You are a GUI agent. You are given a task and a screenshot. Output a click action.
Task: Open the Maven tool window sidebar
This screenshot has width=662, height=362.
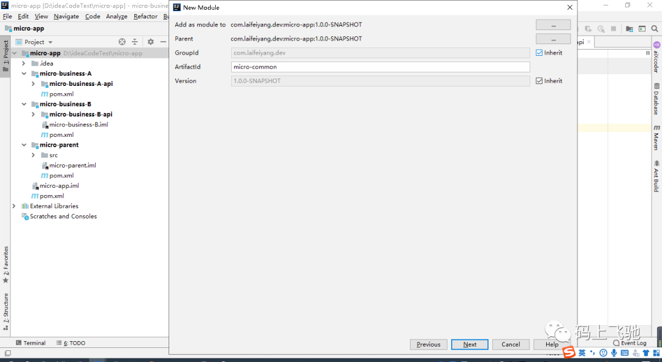(656, 137)
